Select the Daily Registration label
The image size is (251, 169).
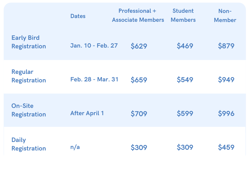click(29, 144)
